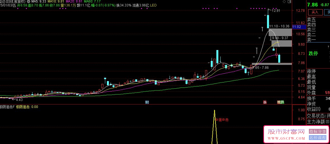Click the 榜 marker below candles
The width and height of the screenshot is (330, 144).
[279, 102]
